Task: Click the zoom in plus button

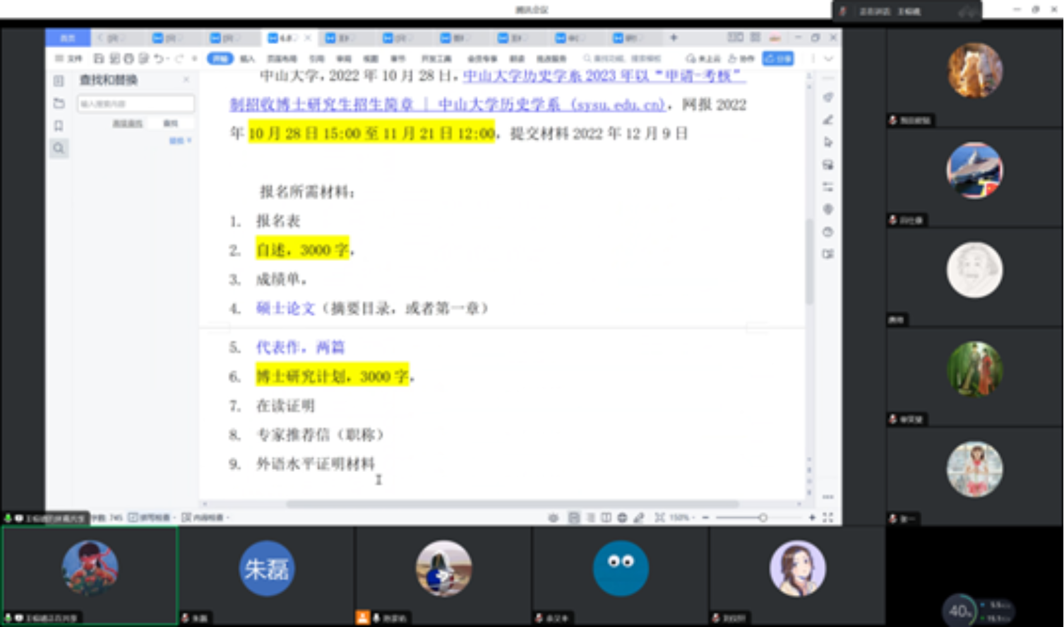Action: coord(812,518)
